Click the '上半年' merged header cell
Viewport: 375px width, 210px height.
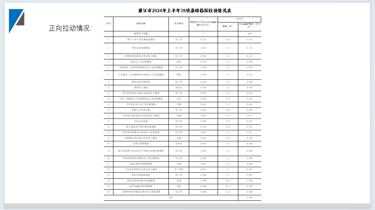[239, 19]
